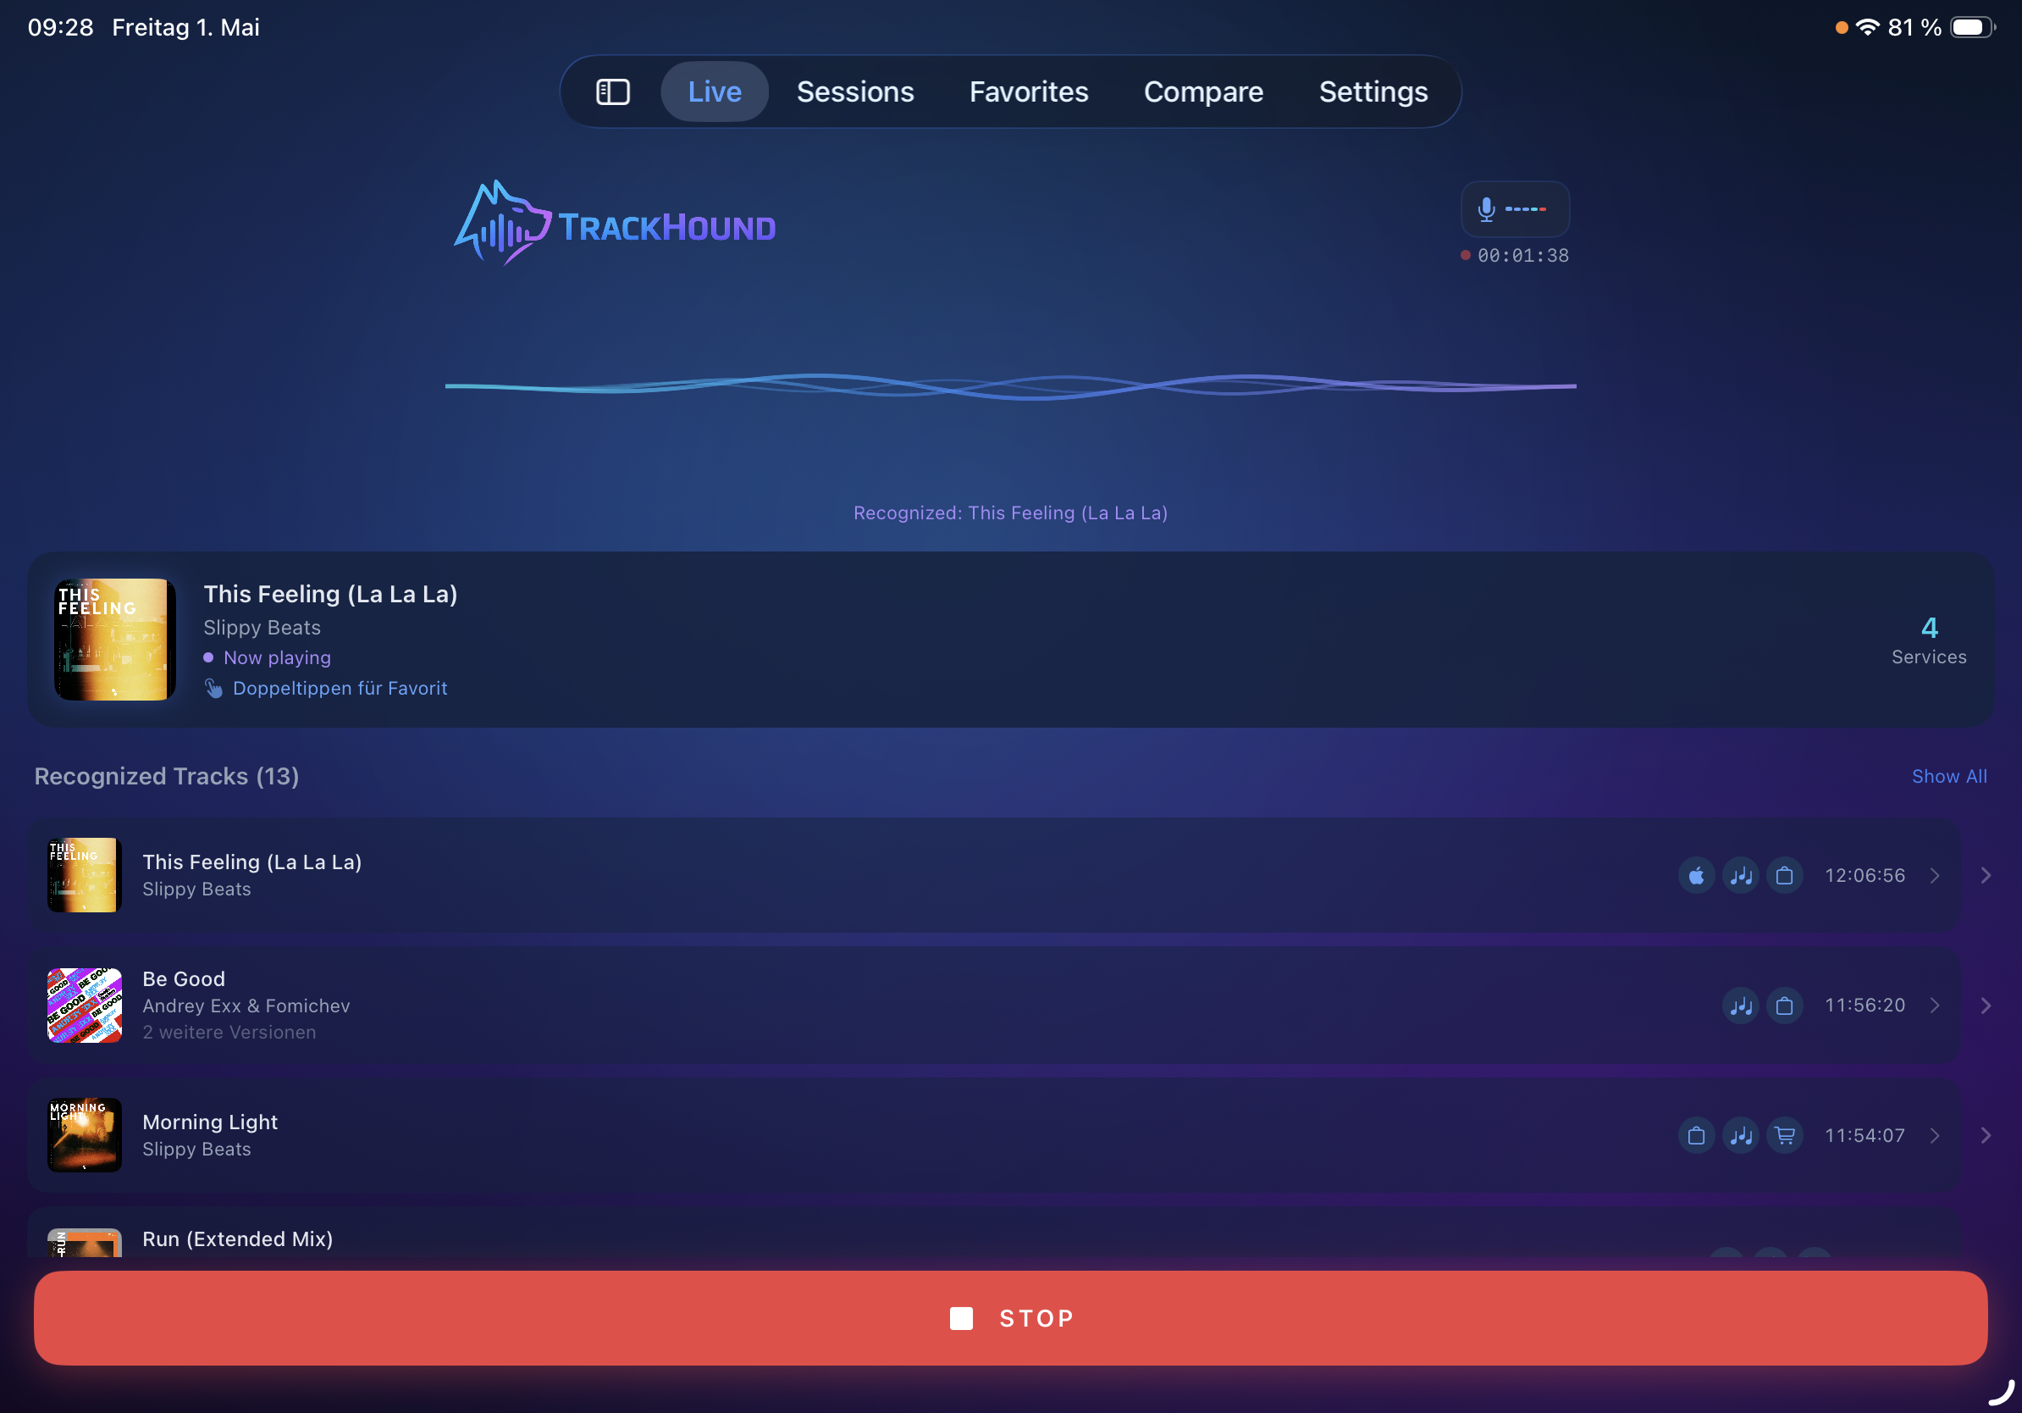Click outer chevron beside Morning Light row
Viewport: 2022px width, 1413px height.
click(1986, 1135)
